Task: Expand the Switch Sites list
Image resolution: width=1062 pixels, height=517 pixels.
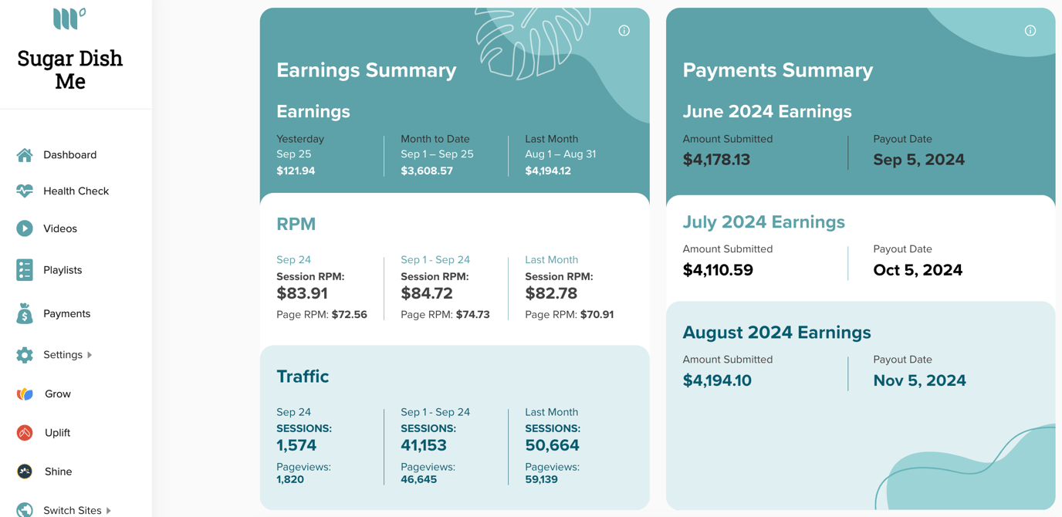Action: [x=109, y=510]
